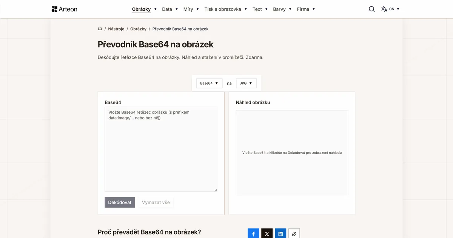Share page on LinkedIn
453x238 pixels.
click(x=280, y=234)
